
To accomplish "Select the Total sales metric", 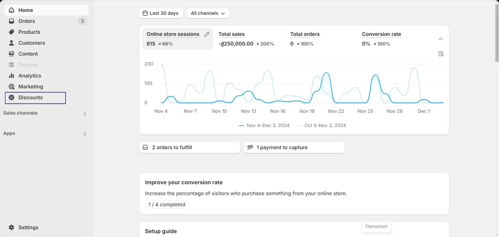I will 249,39.
